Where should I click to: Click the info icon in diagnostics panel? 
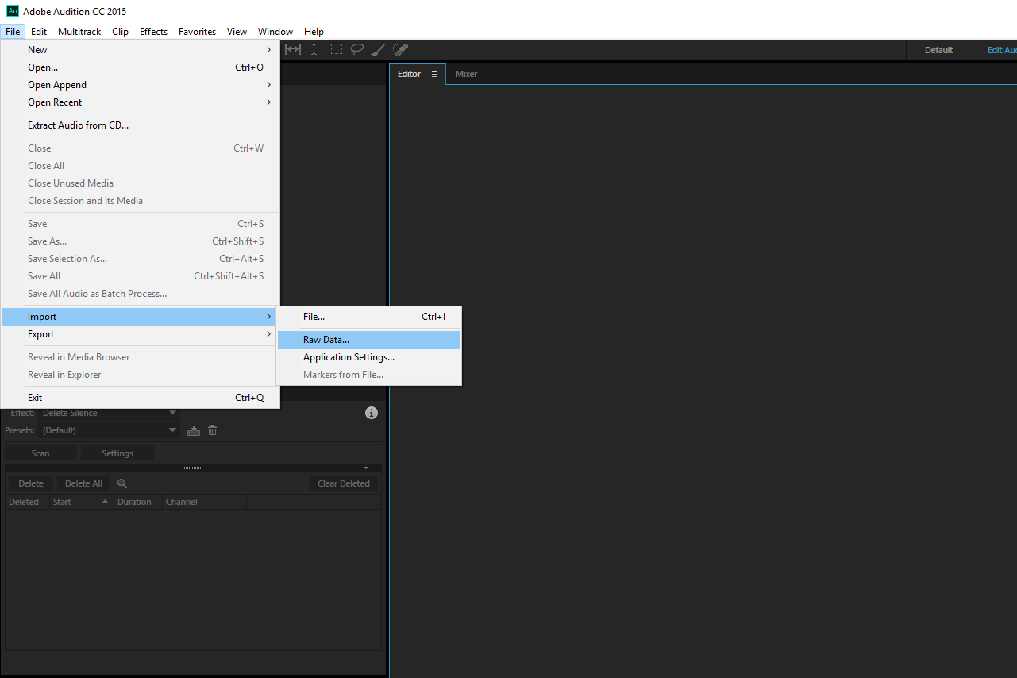[371, 413]
